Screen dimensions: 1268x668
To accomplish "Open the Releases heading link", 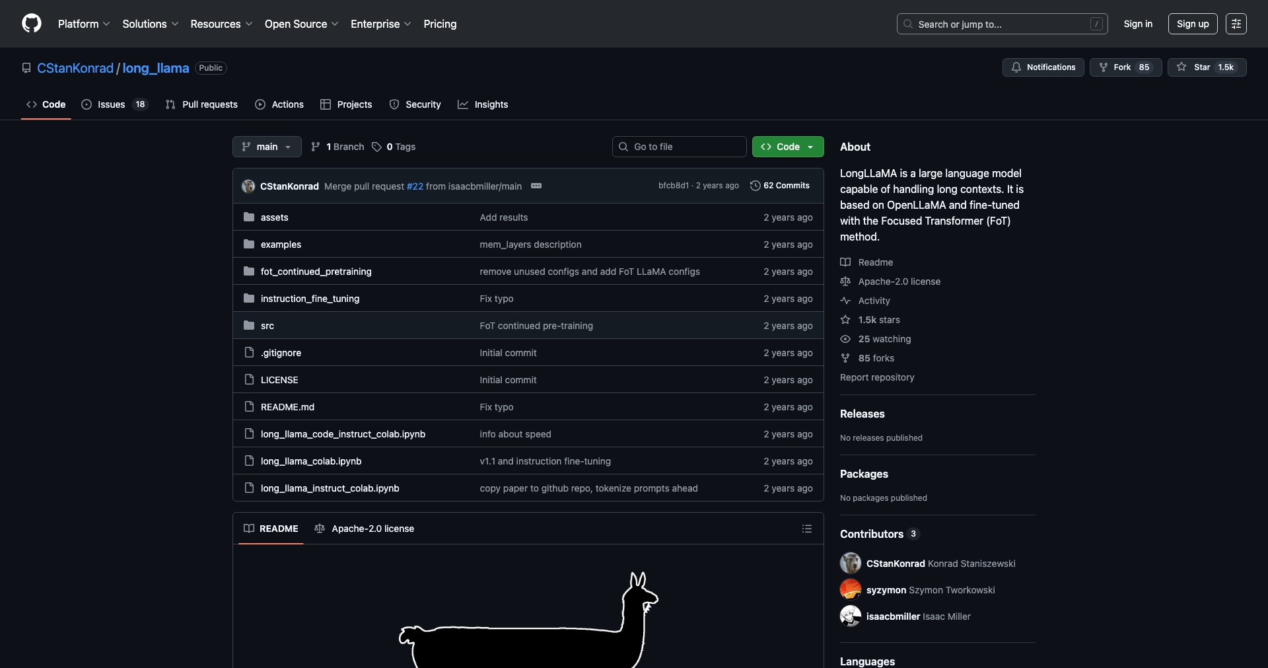I will pyautogui.click(x=863, y=414).
